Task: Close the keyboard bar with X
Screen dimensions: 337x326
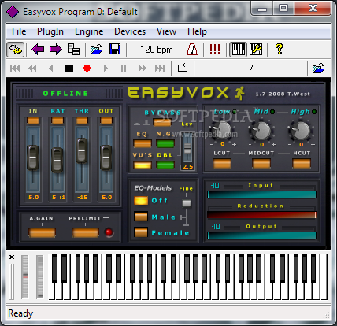Action: pos(12,257)
